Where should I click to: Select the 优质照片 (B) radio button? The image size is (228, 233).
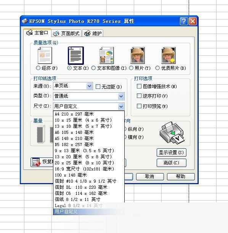(x=157, y=68)
